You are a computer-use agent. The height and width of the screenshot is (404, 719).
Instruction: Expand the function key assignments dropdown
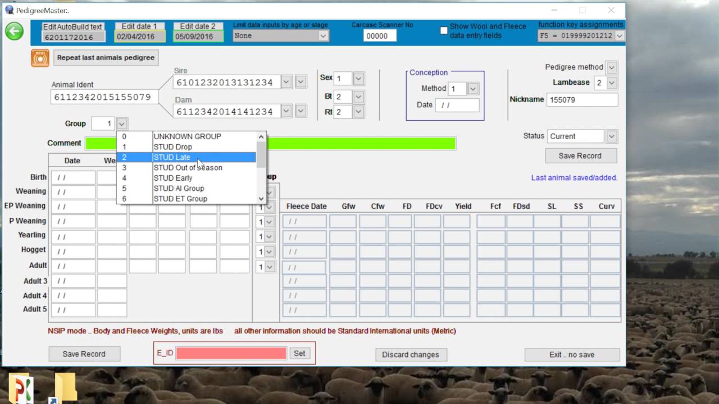point(620,36)
